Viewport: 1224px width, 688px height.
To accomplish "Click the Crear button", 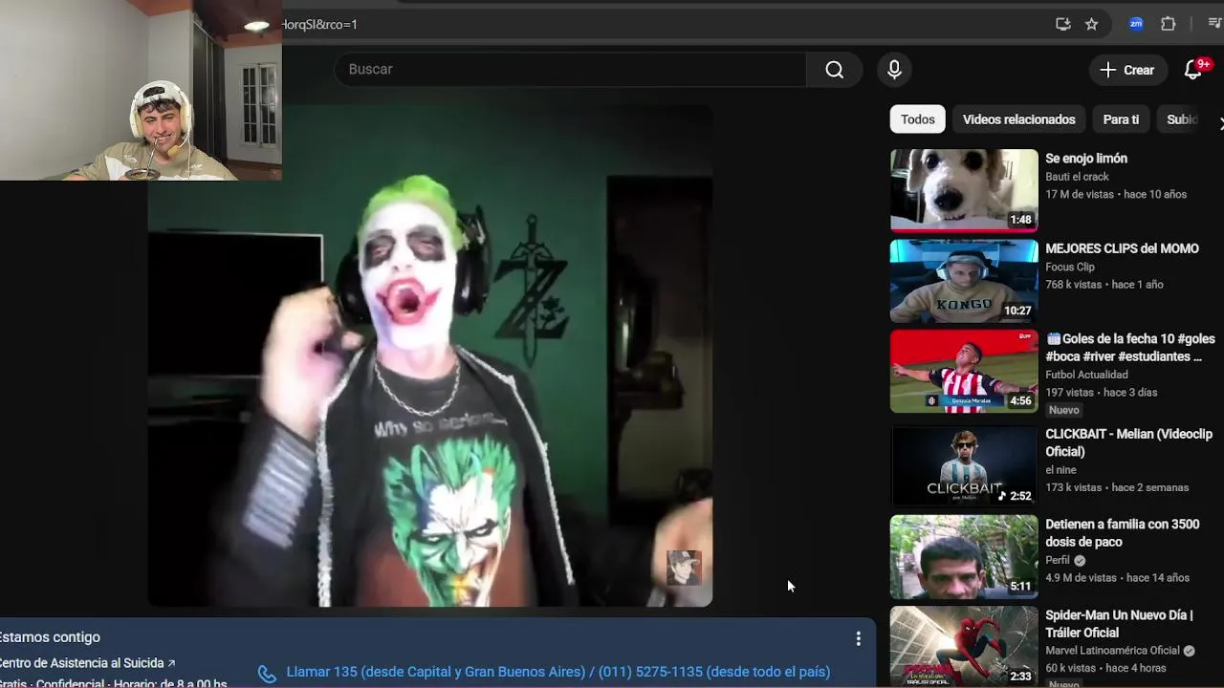I will pos(1127,70).
